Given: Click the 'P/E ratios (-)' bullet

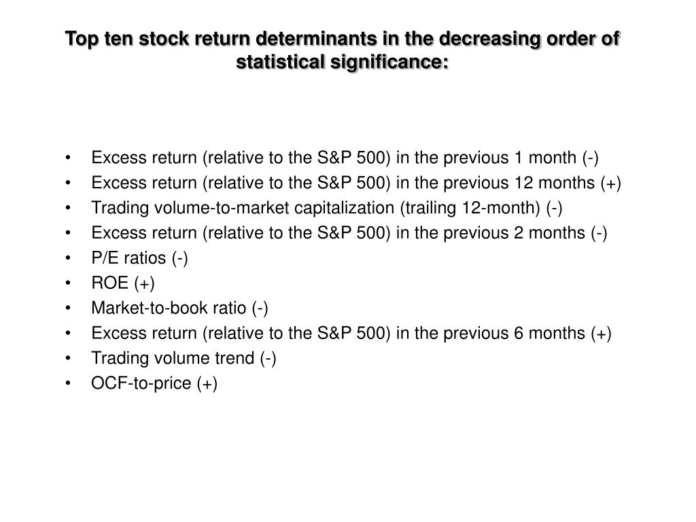Looking at the screenshot, I should click(x=139, y=258).
